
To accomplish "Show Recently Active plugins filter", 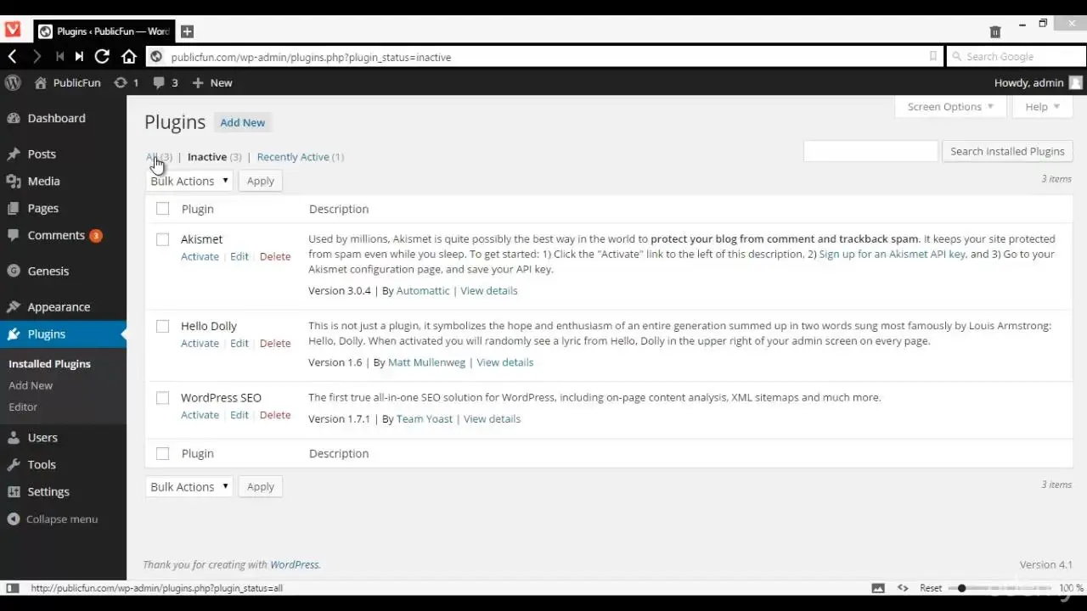I will click(x=293, y=157).
